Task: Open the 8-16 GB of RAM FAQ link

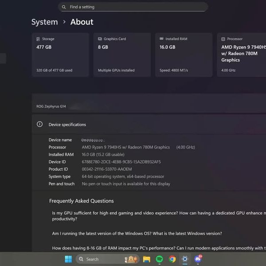Action: tap(159, 248)
